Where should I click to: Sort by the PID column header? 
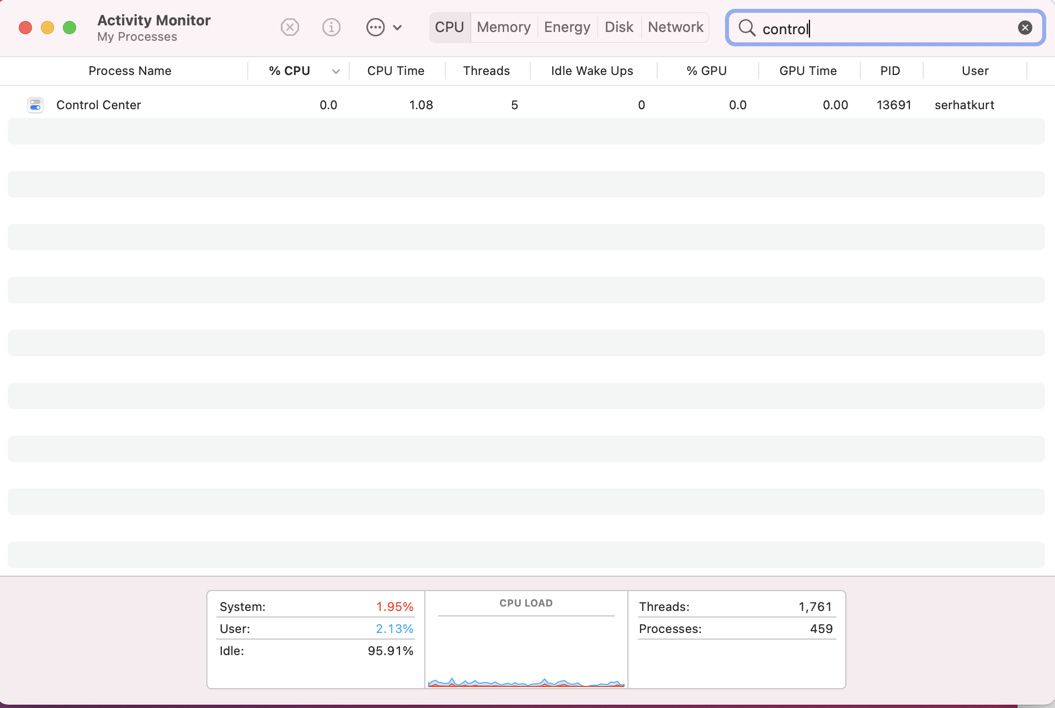click(890, 71)
